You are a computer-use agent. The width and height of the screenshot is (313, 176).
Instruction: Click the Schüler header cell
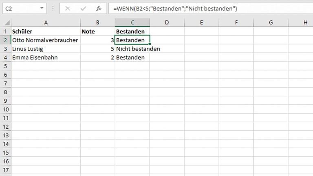click(45, 31)
